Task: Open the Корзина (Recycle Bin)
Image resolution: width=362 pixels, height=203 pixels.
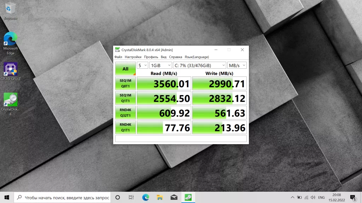Action: tap(10, 9)
